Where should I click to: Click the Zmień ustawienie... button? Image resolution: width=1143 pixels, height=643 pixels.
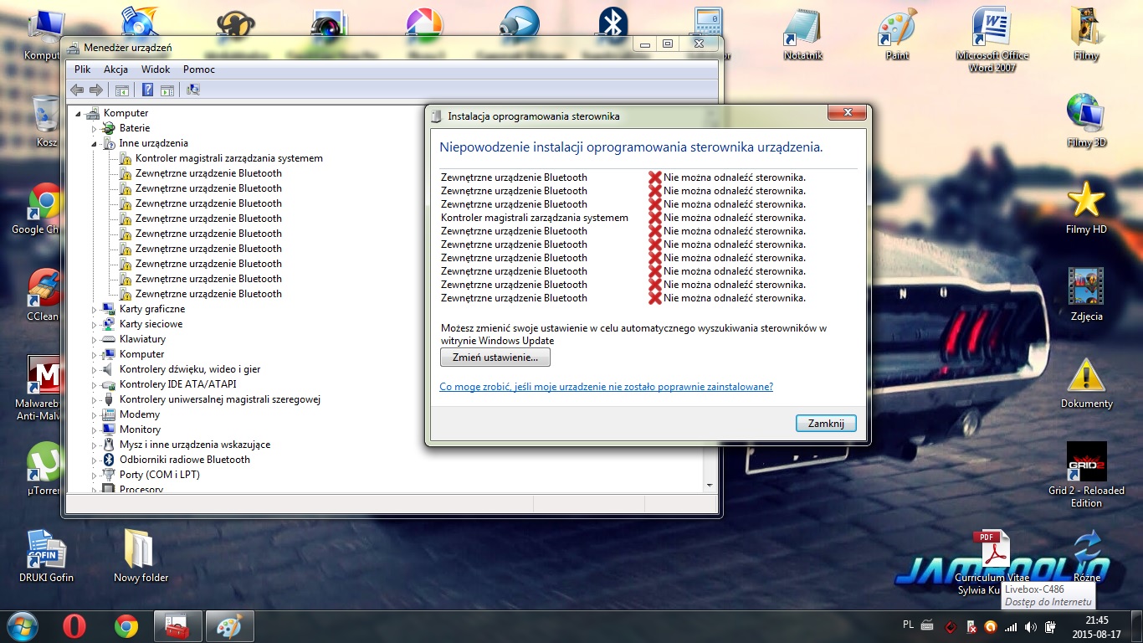point(495,358)
